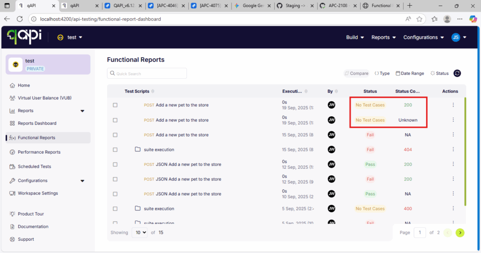Open Performance Reports from sidebar

point(39,152)
